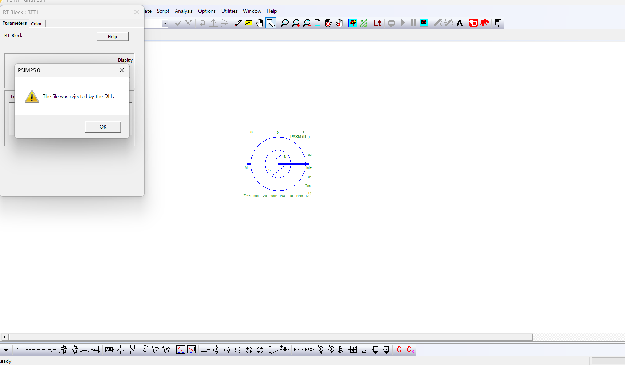The height and width of the screenshot is (365, 625).
Task: Open the Analysis menu
Action: point(184,11)
